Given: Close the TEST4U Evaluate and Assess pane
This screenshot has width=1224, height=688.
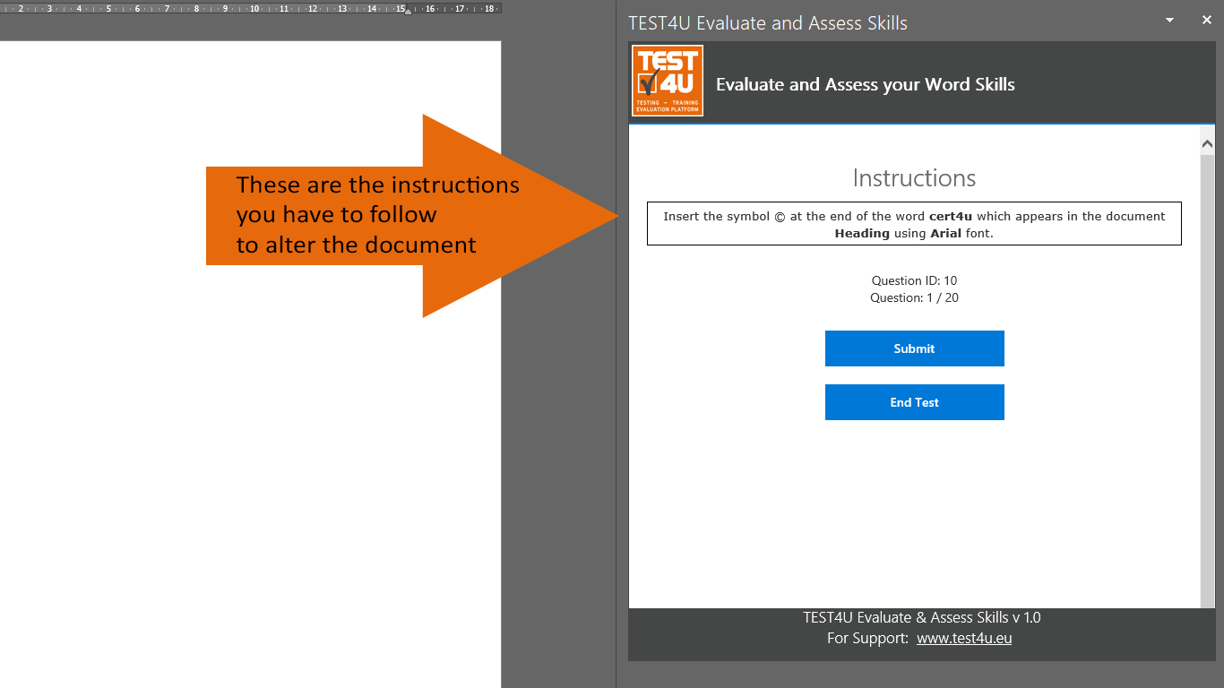Looking at the screenshot, I should (x=1206, y=20).
